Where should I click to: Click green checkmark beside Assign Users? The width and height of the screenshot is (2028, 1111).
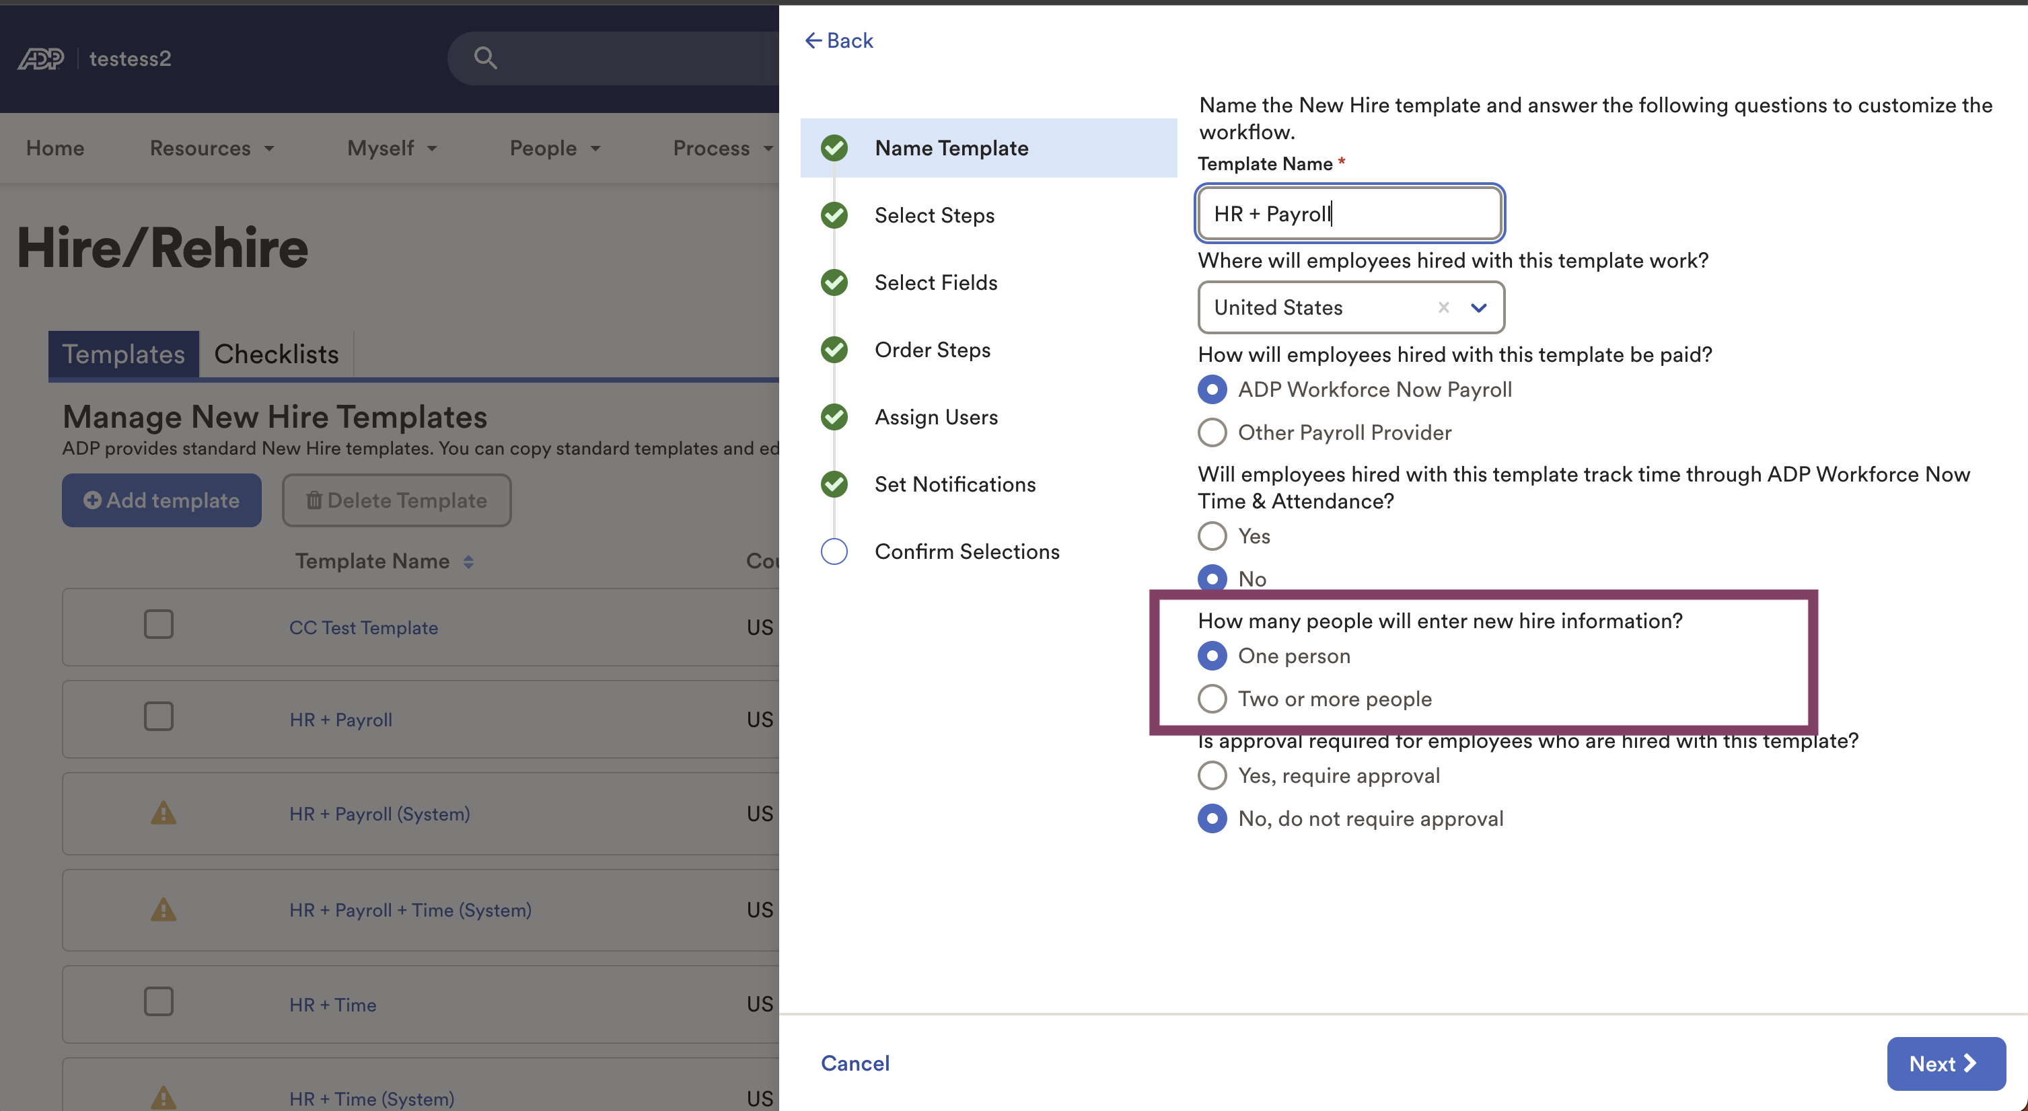click(x=834, y=416)
